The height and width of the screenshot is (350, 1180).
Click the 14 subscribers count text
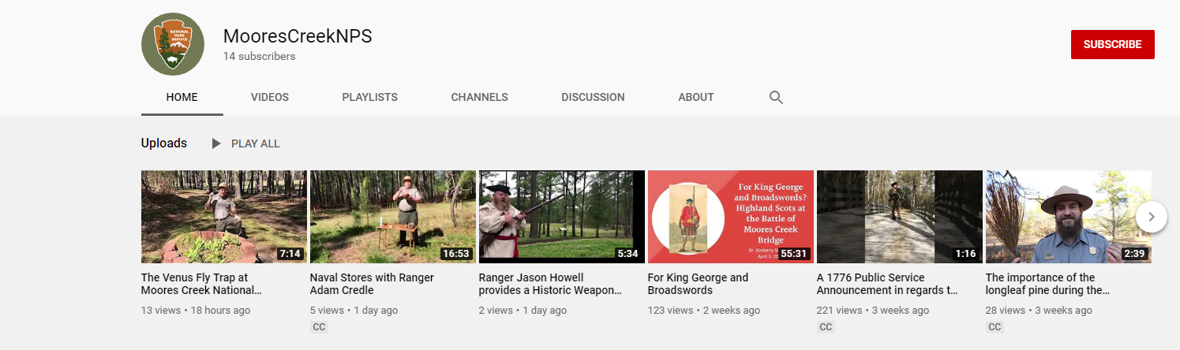pos(260,57)
